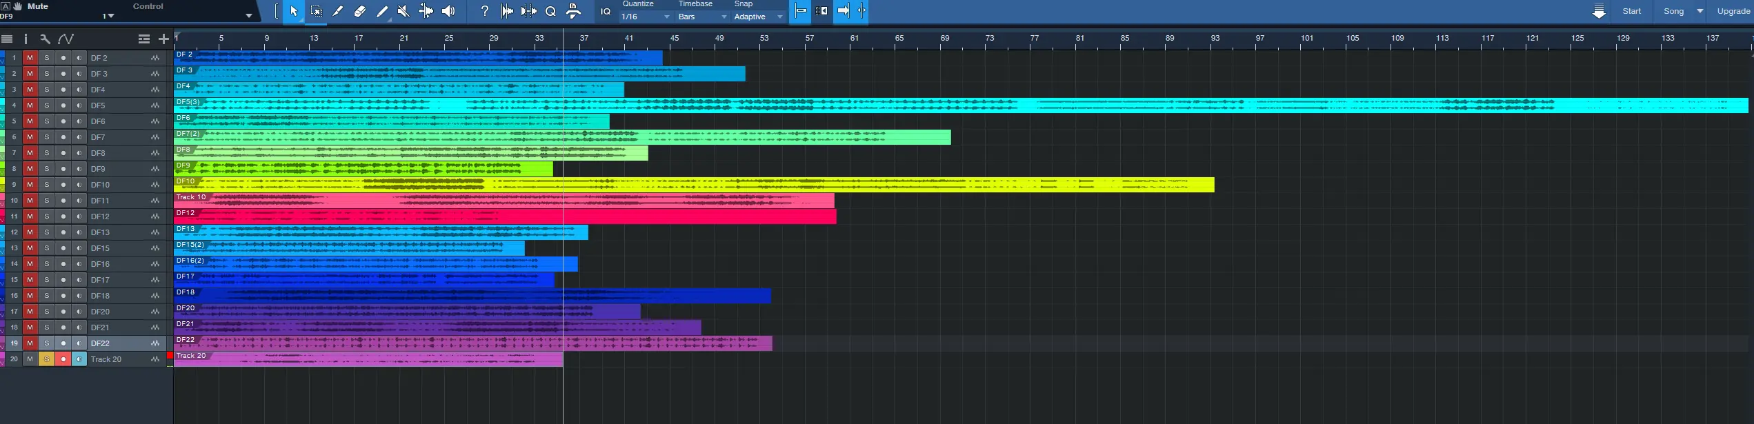Solo the DF5 track
The height and width of the screenshot is (424, 1754).
pyautogui.click(x=46, y=105)
